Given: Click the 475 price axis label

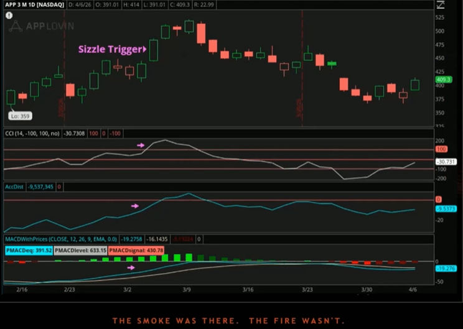Looking at the screenshot, I should point(440,45).
